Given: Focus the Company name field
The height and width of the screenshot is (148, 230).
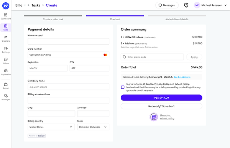Looking at the screenshot, I should (x=68, y=87).
